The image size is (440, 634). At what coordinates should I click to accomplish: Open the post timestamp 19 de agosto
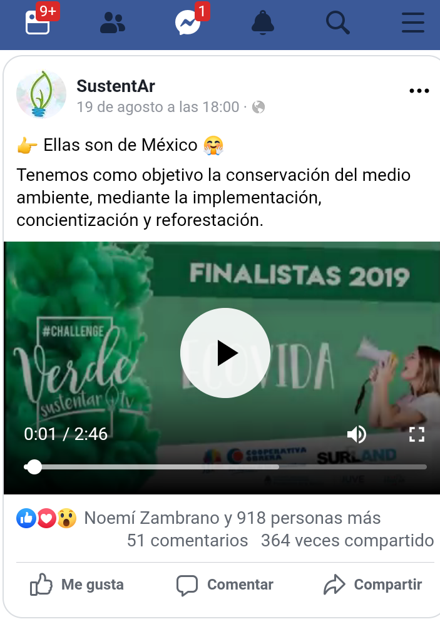click(158, 107)
